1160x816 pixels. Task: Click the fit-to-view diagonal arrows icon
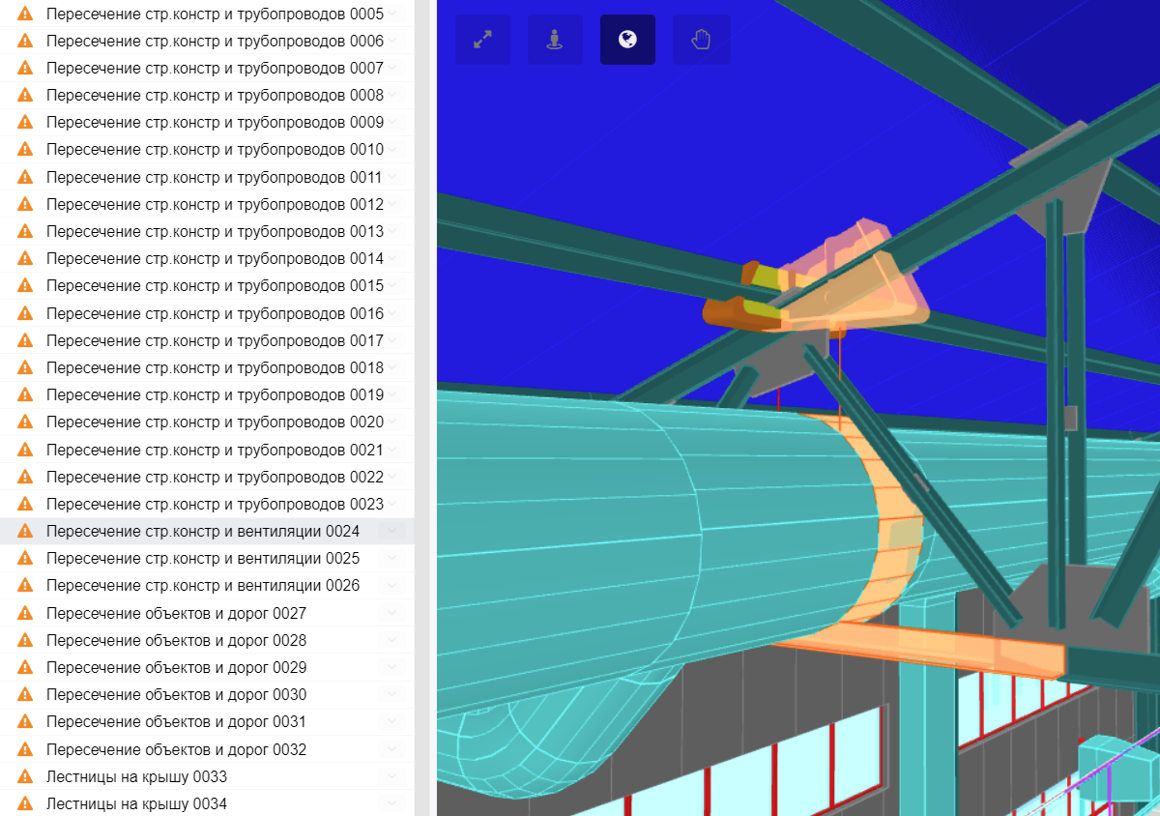[482, 40]
